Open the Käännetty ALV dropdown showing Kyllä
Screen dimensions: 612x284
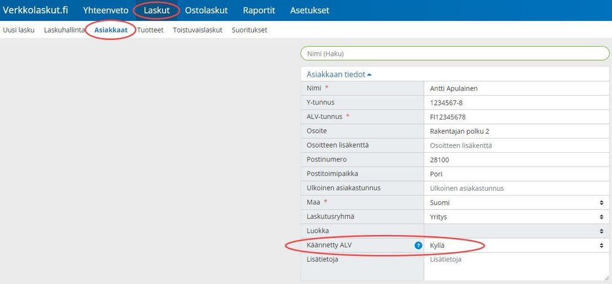[517, 245]
